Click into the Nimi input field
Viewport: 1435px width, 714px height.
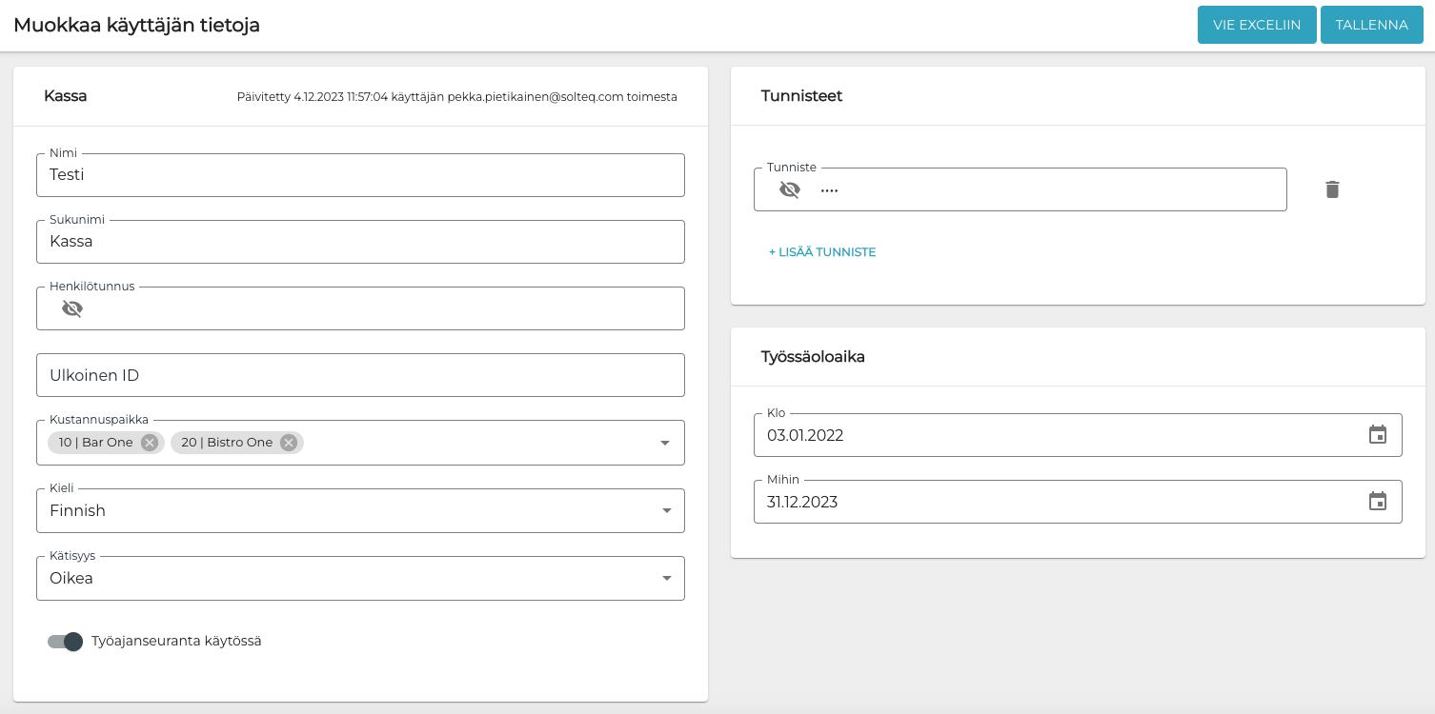[x=360, y=175]
